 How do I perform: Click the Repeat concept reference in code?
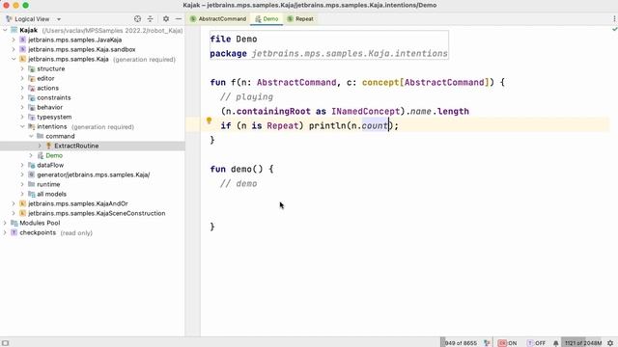coord(282,126)
